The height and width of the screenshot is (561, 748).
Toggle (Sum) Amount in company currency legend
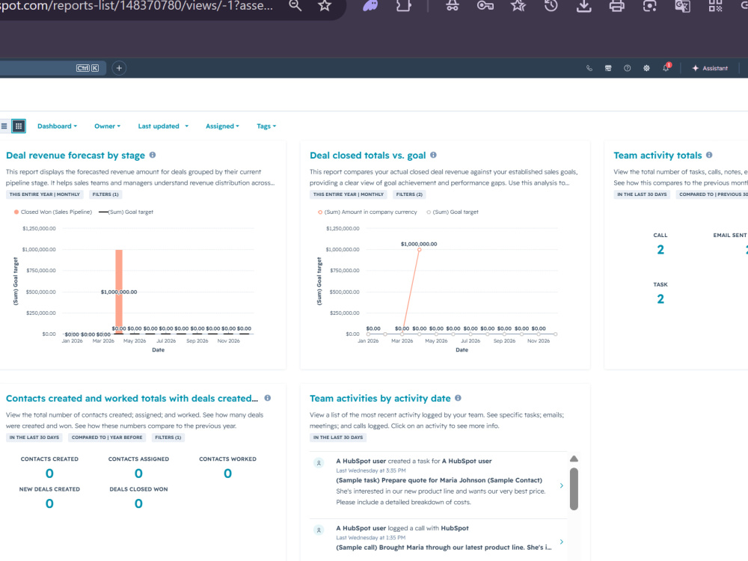tap(367, 212)
